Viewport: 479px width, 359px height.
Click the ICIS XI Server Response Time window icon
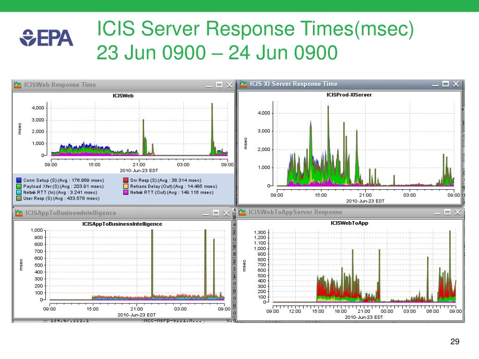pos(243,84)
